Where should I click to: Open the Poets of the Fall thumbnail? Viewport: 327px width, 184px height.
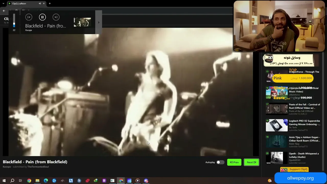[277, 109]
